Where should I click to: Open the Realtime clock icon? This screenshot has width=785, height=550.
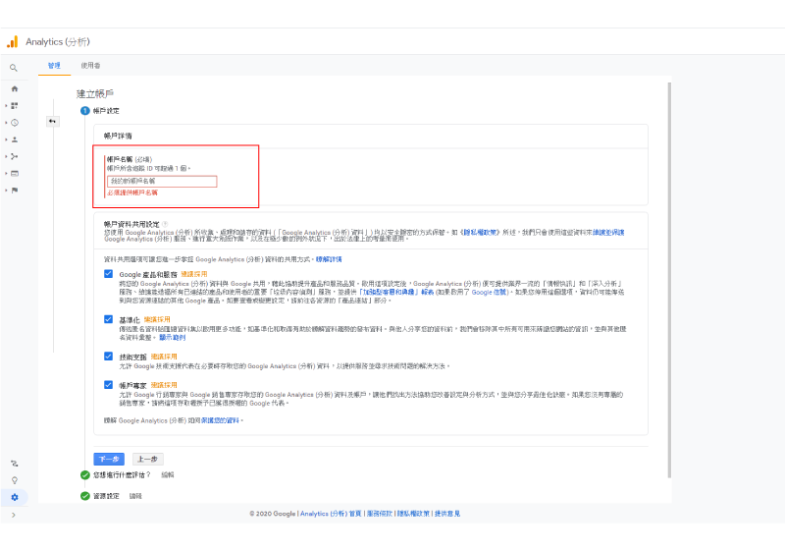(15, 123)
